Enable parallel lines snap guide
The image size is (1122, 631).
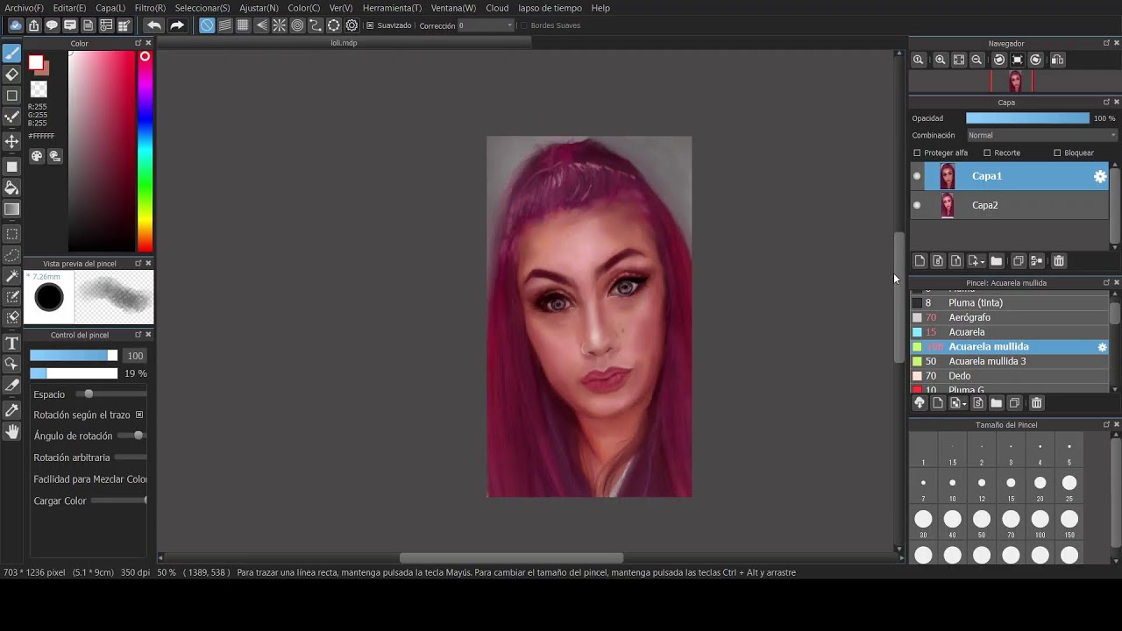point(225,25)
